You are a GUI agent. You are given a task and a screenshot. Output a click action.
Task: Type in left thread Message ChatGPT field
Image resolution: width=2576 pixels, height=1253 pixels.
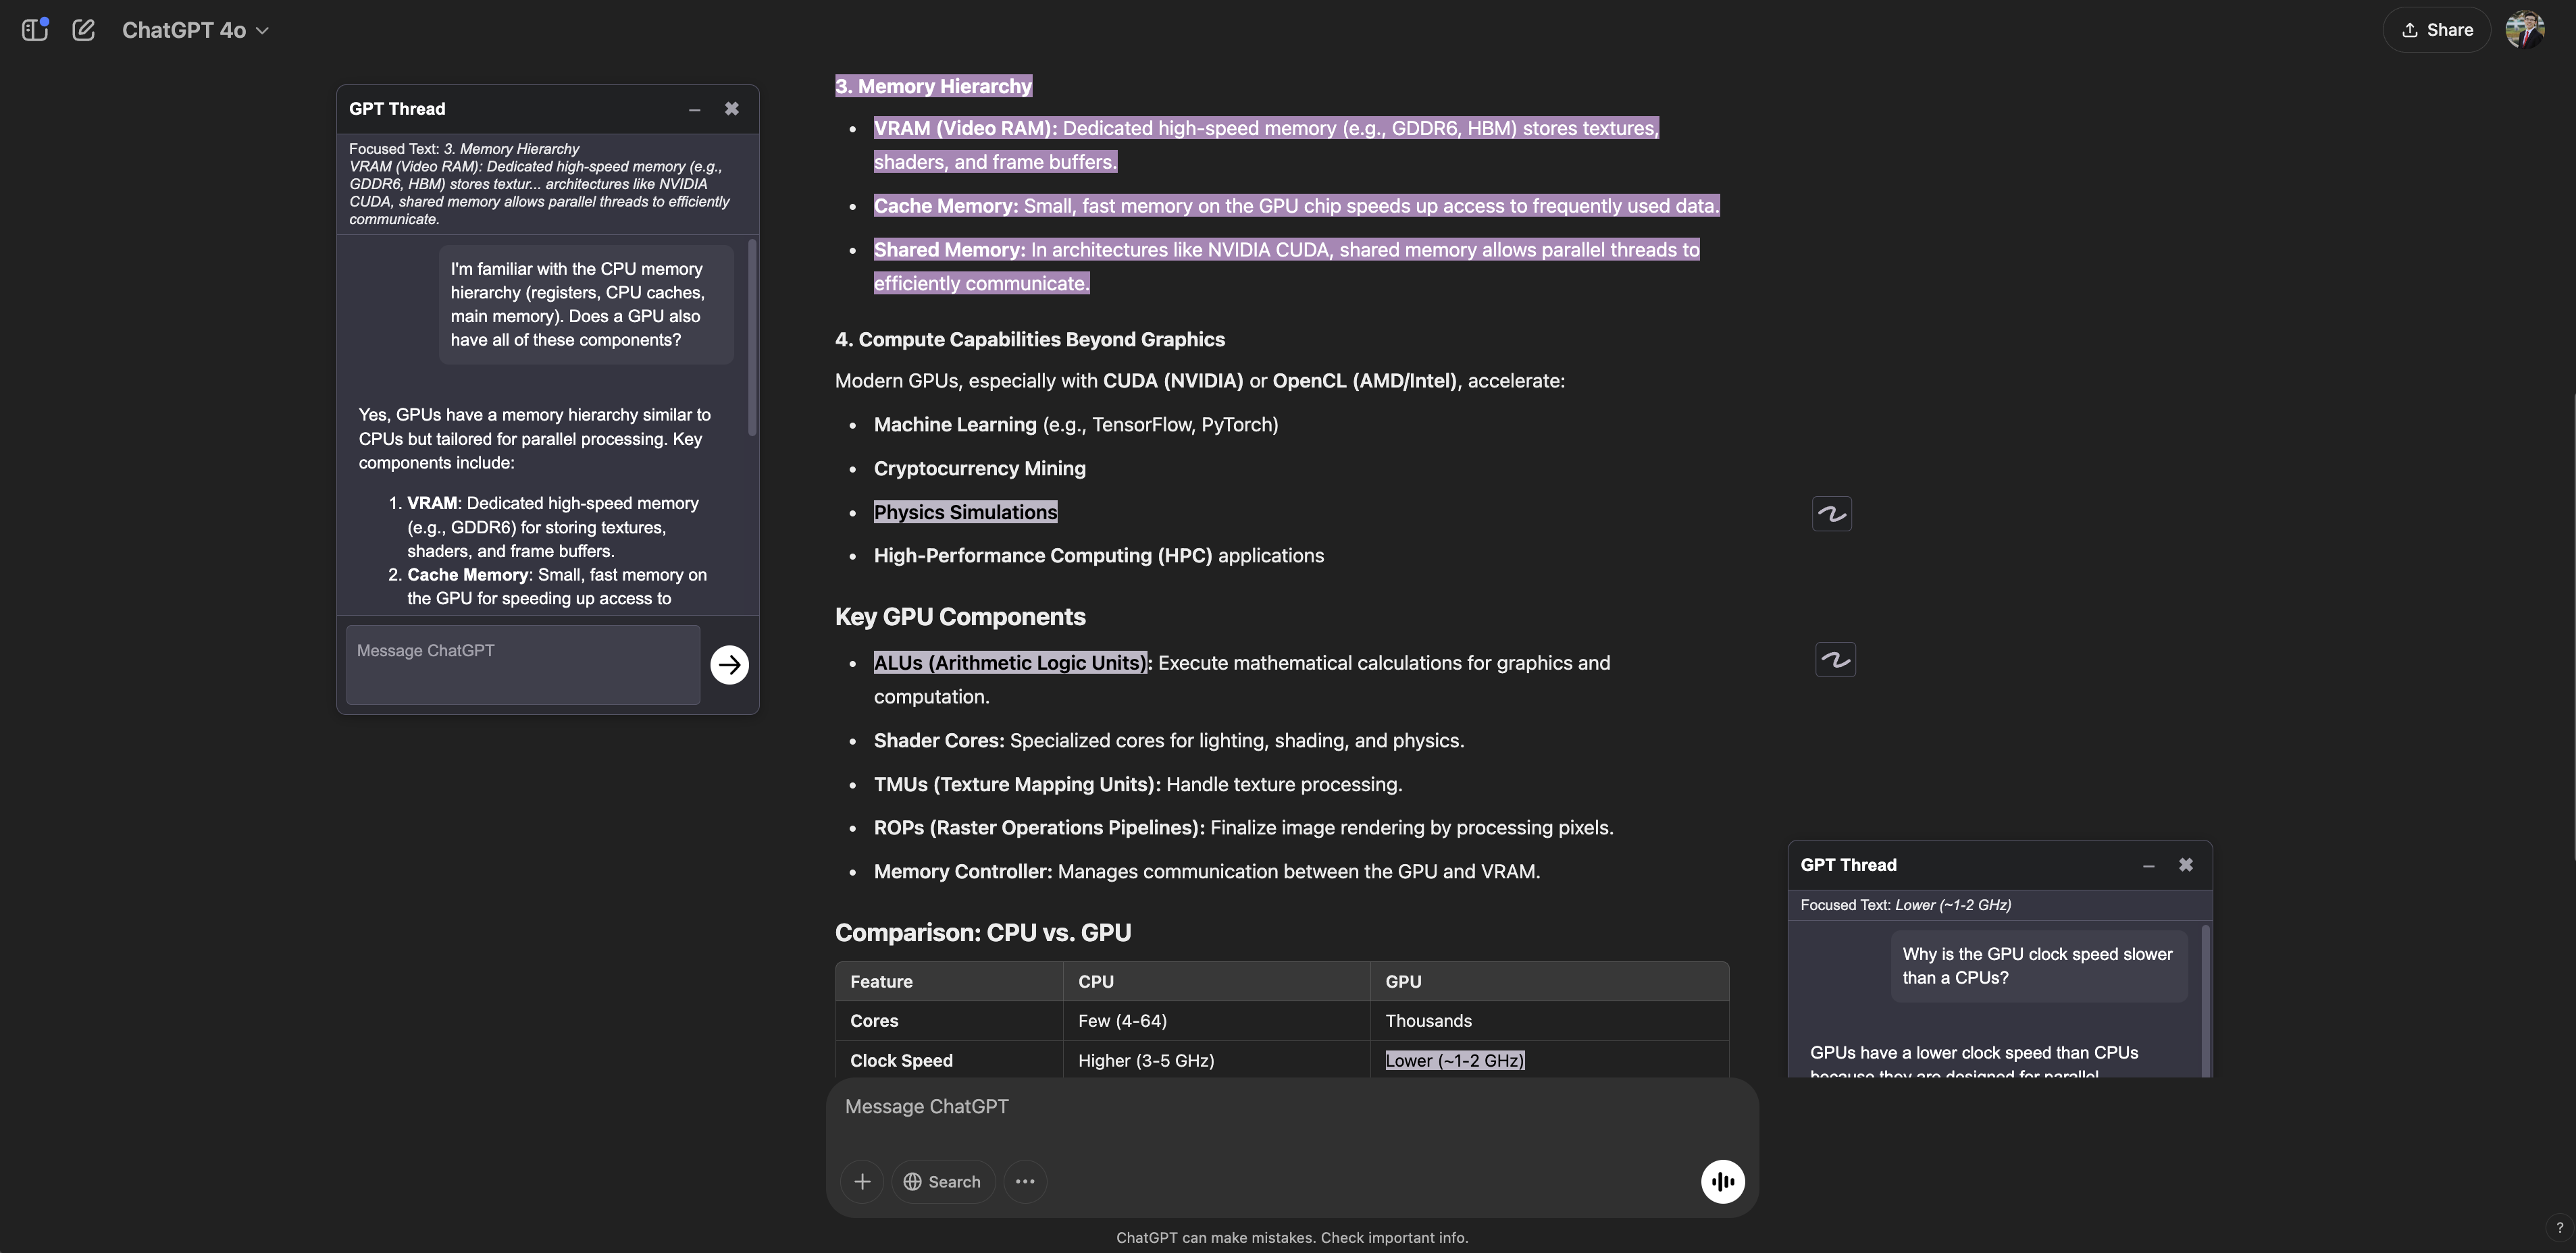click(522, 664)
